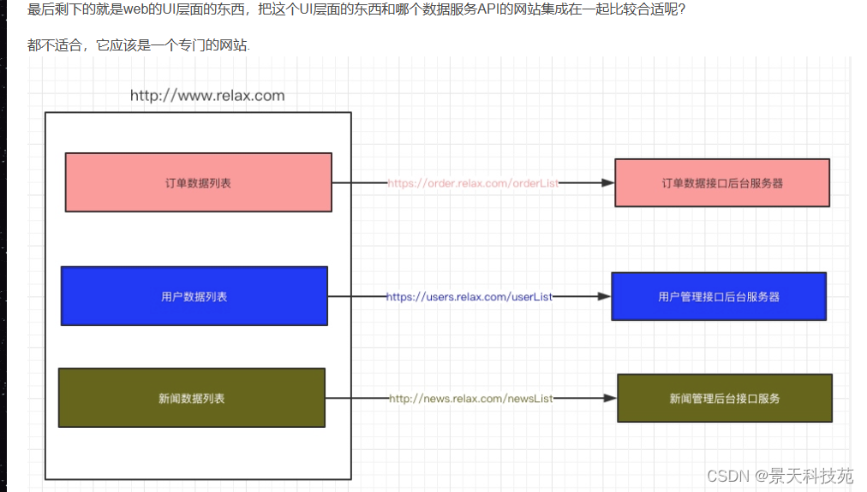Viewport: 867px width, 492px height.
Task: Click the 订单数据列表 pink box
Action: click(x=199, y=182)
